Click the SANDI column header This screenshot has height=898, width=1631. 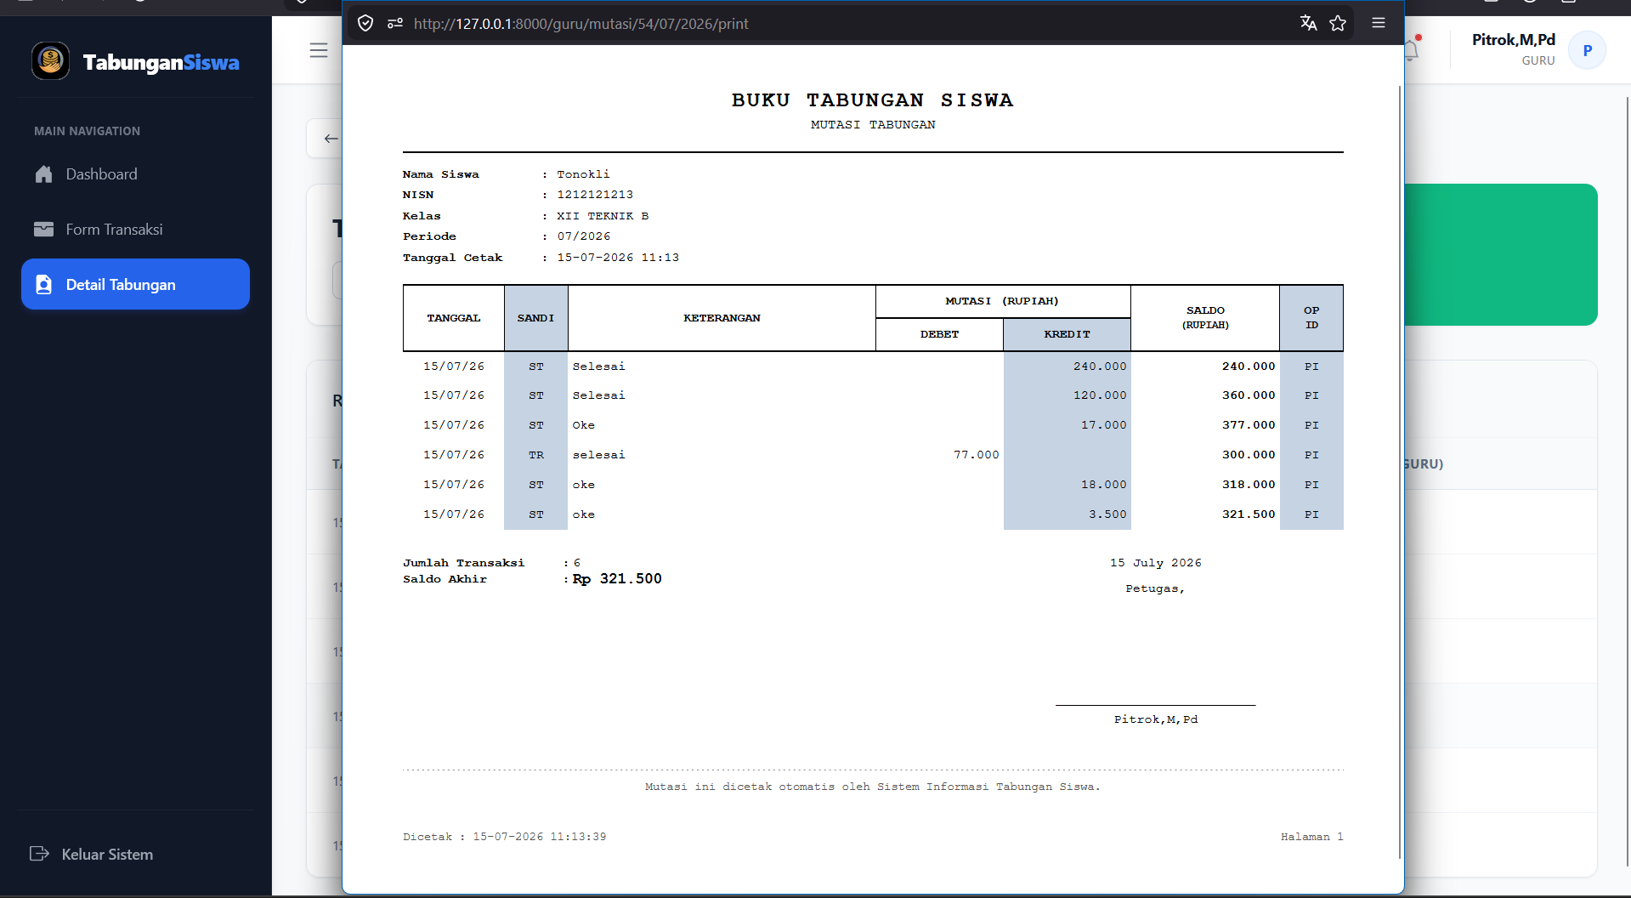click(x=535, y=318)
